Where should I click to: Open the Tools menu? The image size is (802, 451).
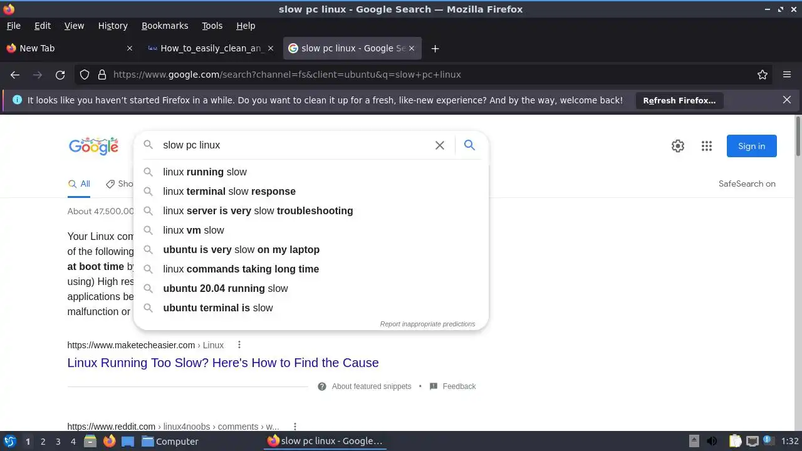click(x=212, y=26)
